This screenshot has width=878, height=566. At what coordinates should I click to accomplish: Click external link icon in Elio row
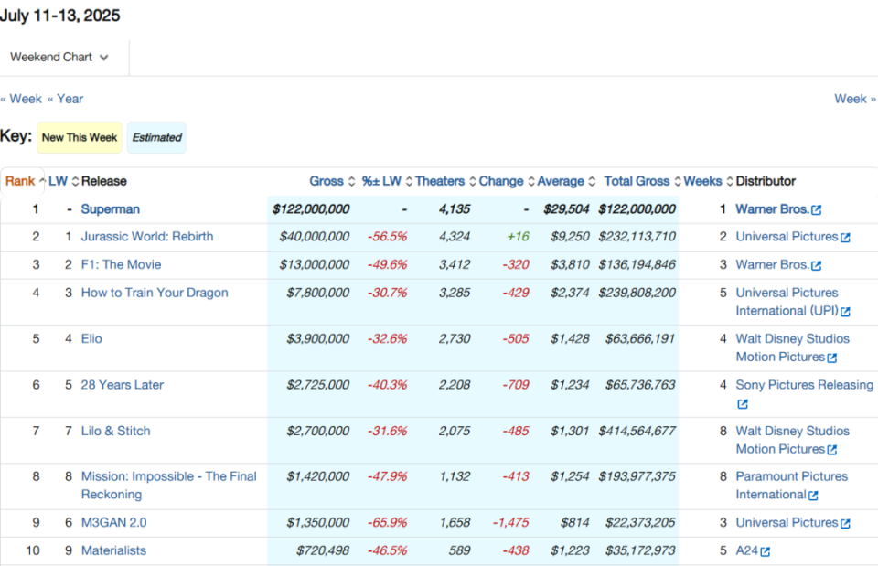point(832,358)
